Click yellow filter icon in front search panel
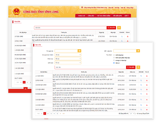 tap(138, 67)
